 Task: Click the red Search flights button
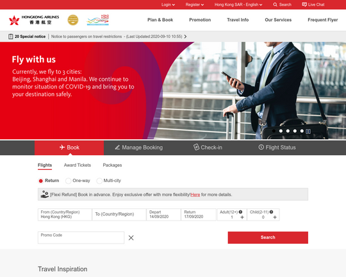click(268, 237)
